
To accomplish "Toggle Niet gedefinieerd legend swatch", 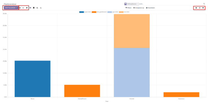I will [94, 12].
